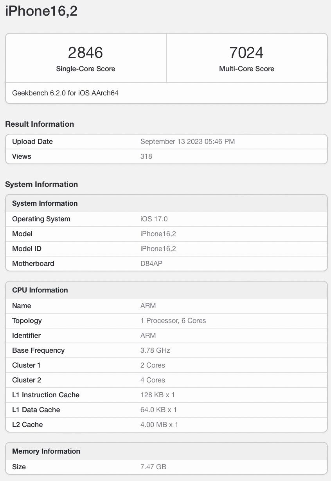Viewport: 331px width, 481px height.
Task: Click the Upload Date label
Action: 32,142
